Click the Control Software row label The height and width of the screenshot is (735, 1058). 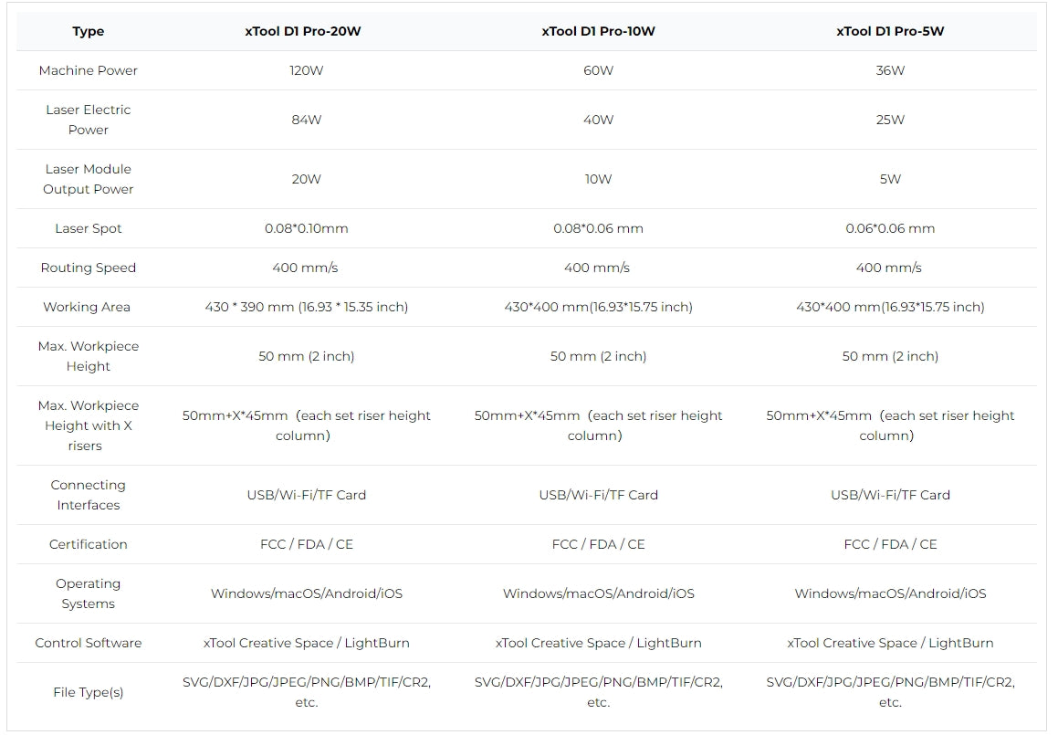tap(89, 643)
